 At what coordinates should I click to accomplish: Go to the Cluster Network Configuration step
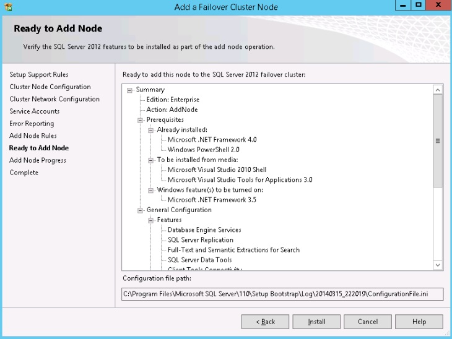[54, 99]
